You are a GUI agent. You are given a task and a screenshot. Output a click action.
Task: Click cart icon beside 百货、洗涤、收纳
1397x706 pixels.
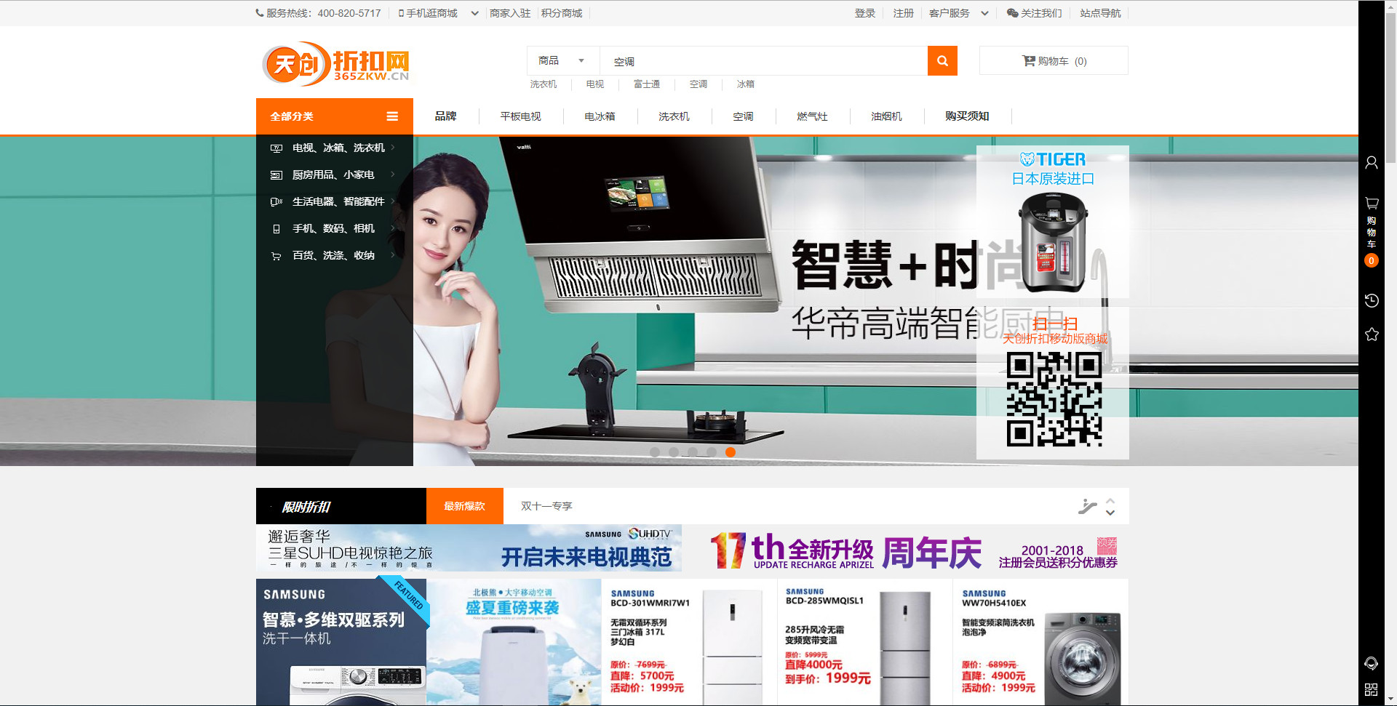click(x=276, y=256)
